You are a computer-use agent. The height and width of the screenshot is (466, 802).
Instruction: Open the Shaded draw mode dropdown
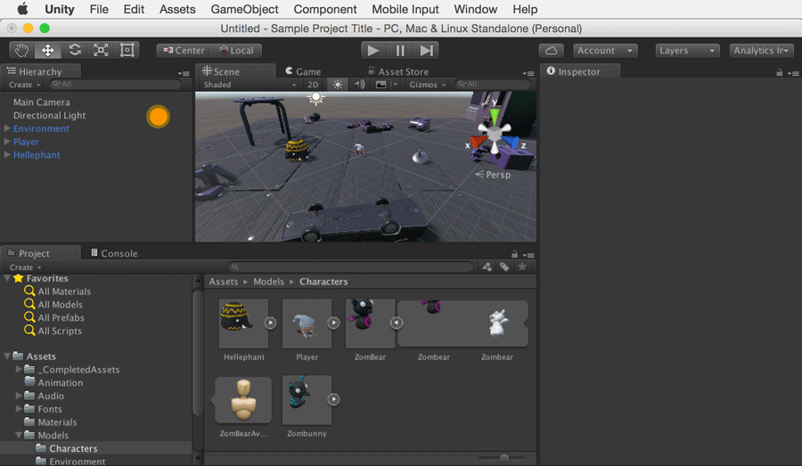click(250, 85)
